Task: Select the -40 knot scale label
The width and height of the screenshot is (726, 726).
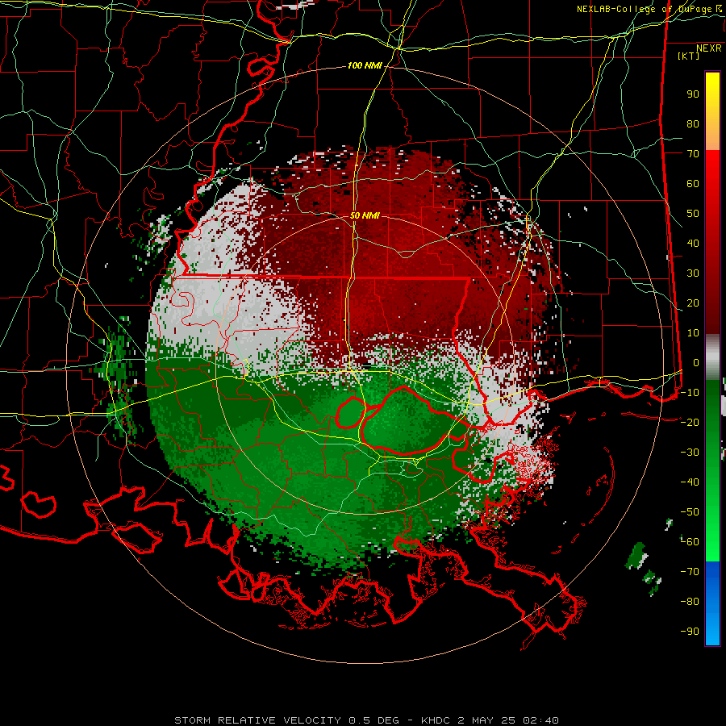Action: pos(690,482)
